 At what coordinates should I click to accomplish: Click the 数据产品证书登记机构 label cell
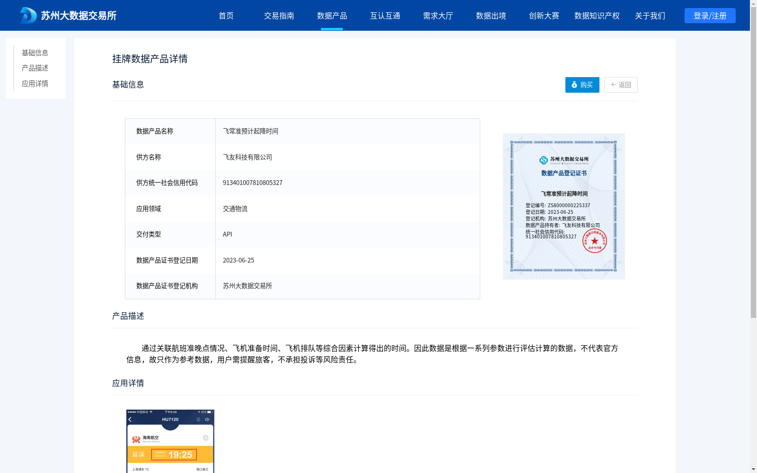(170, 286)
